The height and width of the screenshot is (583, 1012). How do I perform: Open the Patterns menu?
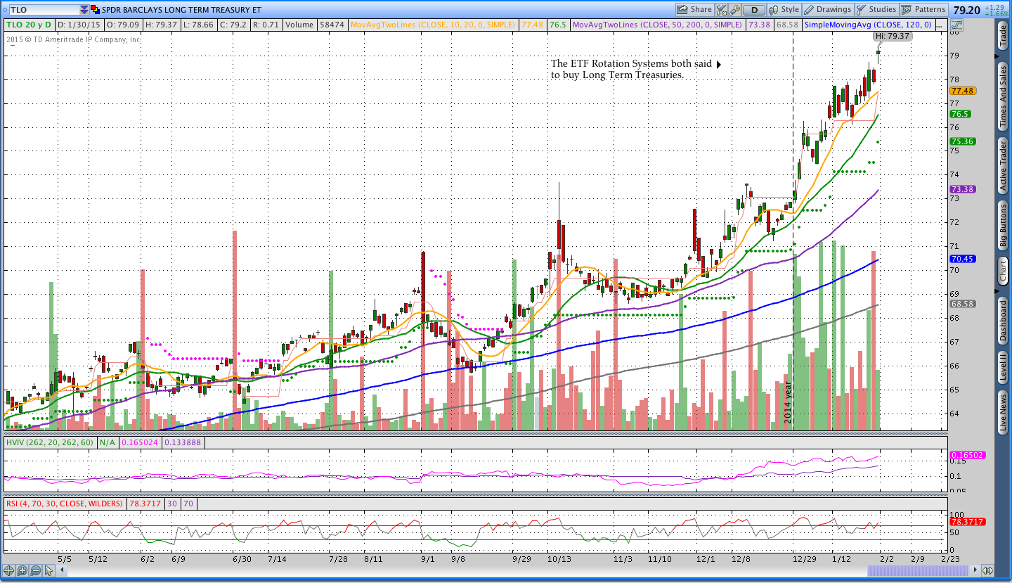[924, 10]
